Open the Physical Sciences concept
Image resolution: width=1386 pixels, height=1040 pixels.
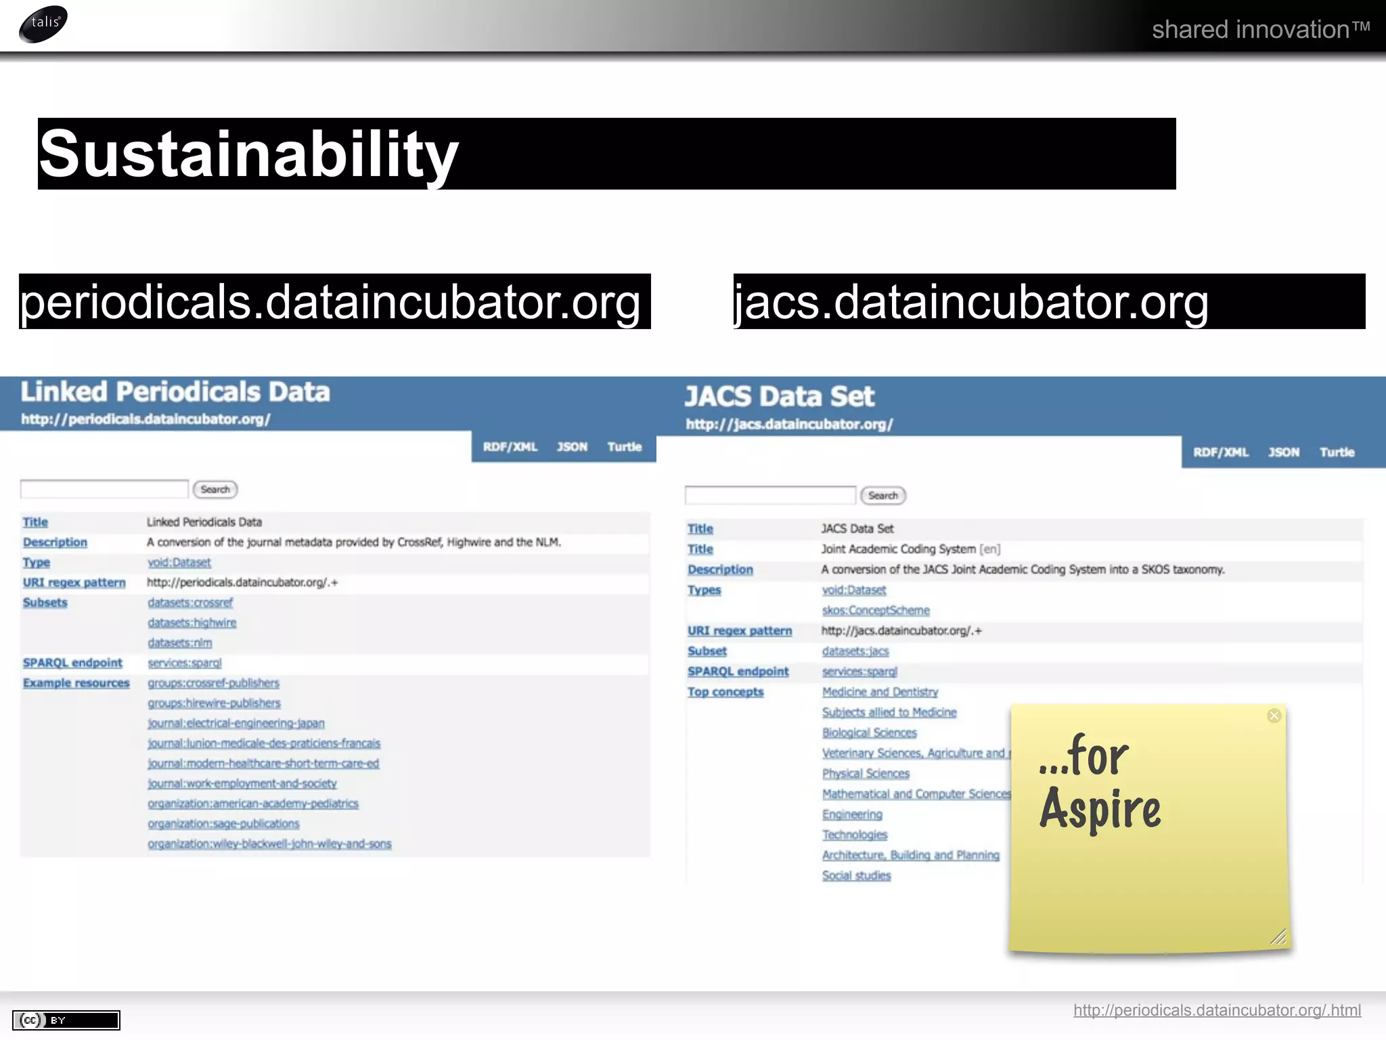tap(866, 773)
